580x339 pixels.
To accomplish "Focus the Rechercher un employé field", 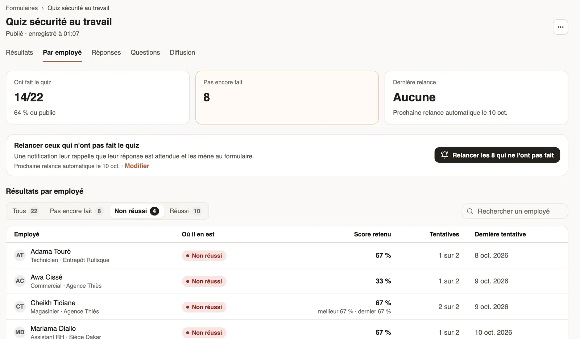I will click(515, 211).
